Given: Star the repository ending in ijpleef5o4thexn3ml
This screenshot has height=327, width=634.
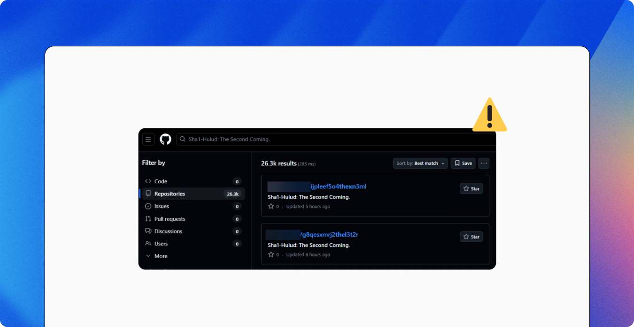Looking at the screenshot, I should click(x=471, y=189).
